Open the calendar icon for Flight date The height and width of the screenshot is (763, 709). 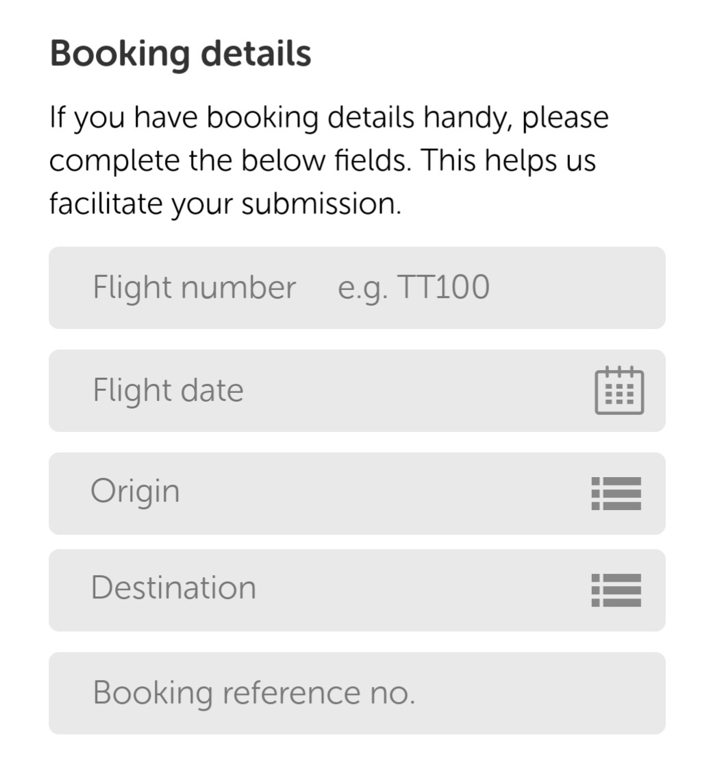pyautogui.click(x=619, y=390)
